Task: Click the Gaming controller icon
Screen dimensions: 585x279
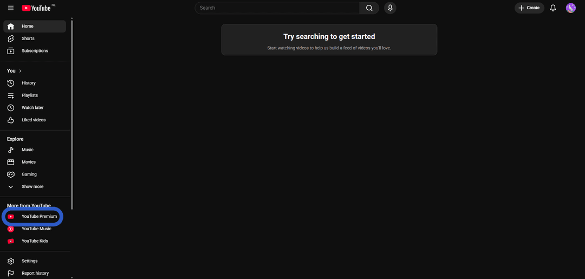Action: tap(11, 174)
